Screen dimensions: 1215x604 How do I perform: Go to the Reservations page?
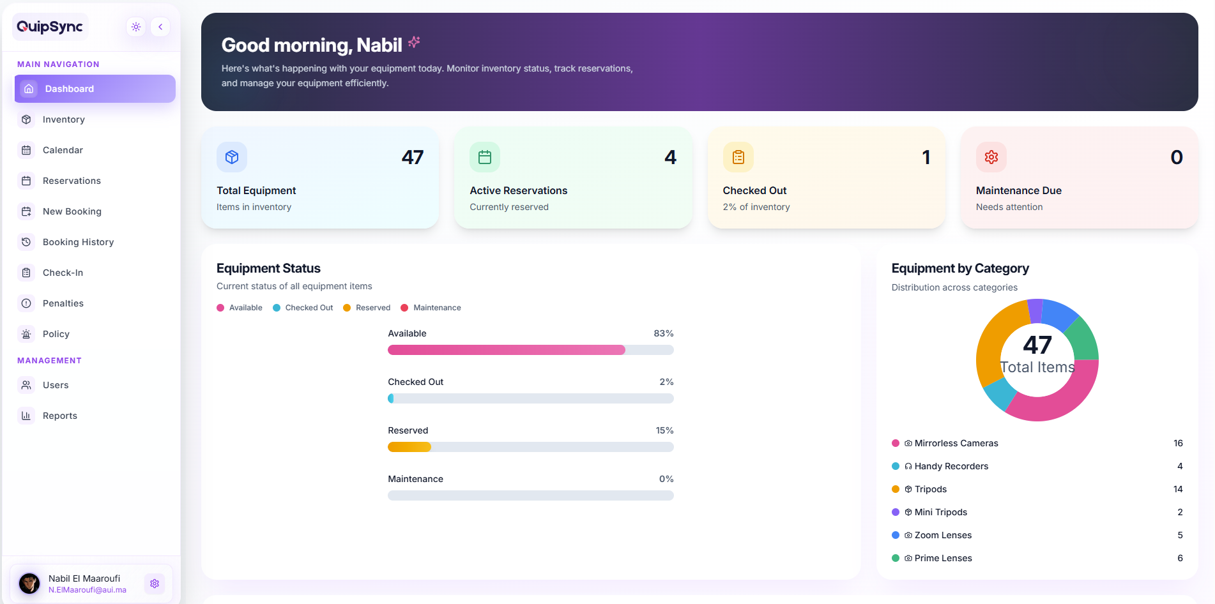[x=72, y=181]
